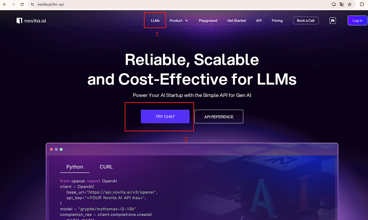Click the browser forward arrow
The height and width of the screenshot is (220, 368).
(13, 5)
